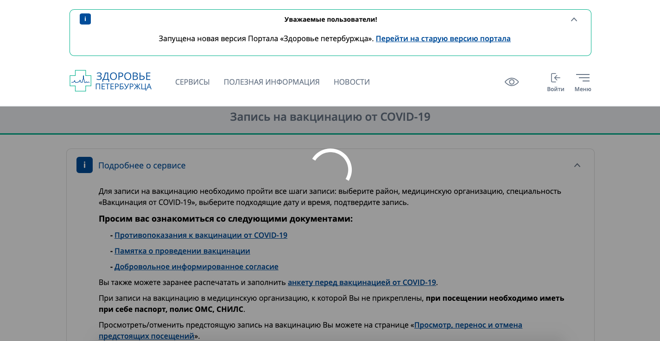The width and height of the screenshot is (660, 341).
Task: Open the Новости menu item
Action: click(352, 82)
